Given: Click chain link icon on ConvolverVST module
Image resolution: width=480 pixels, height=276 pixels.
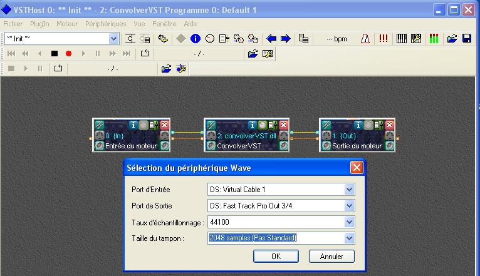Looking at the screenshot, I should tap(211, 125).
